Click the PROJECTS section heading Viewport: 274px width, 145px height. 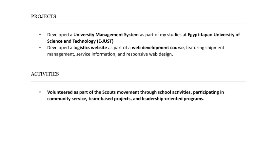point(44,16)
